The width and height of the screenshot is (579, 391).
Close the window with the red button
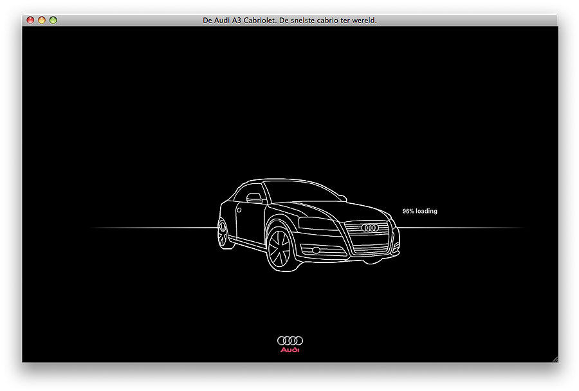point(30,21)
